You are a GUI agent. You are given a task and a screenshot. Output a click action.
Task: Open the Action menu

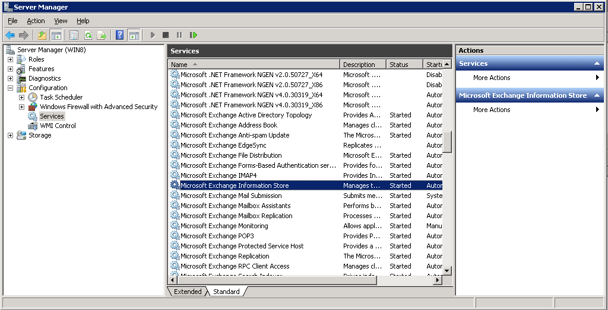coord(36,21)
